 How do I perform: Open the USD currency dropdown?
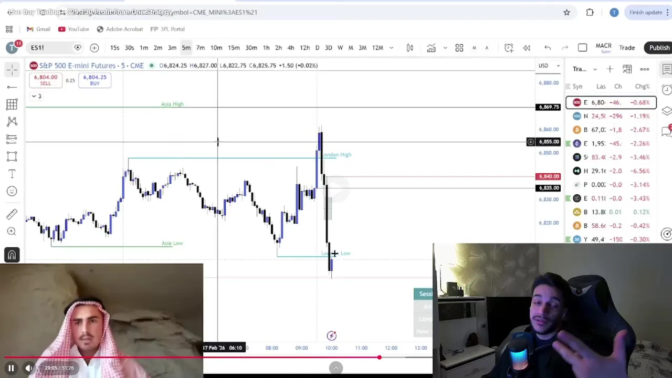coord(549,66)
